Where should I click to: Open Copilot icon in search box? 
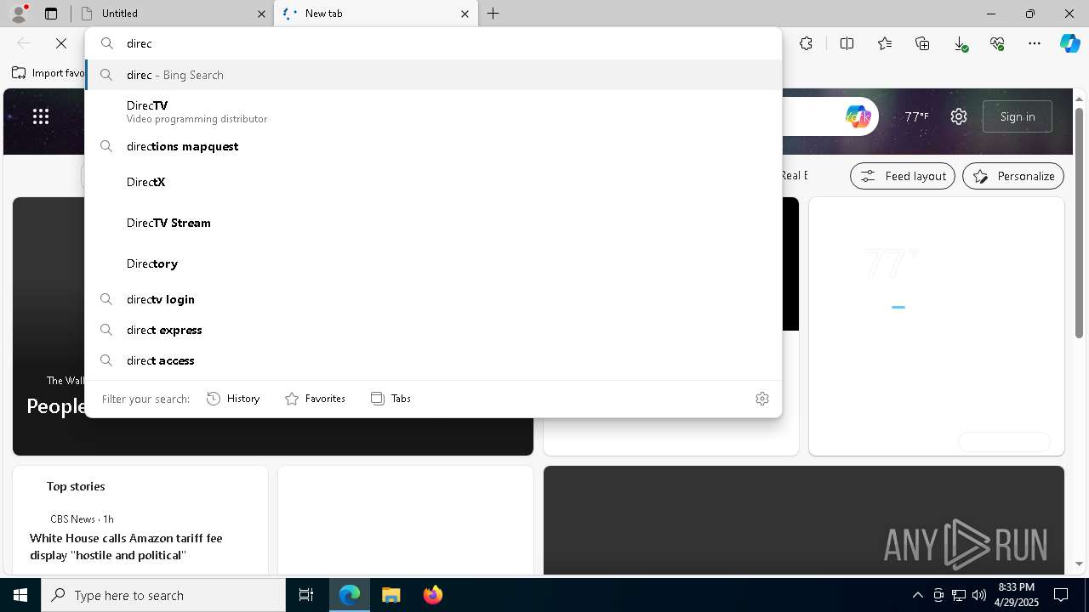click(x=858, y=116)
